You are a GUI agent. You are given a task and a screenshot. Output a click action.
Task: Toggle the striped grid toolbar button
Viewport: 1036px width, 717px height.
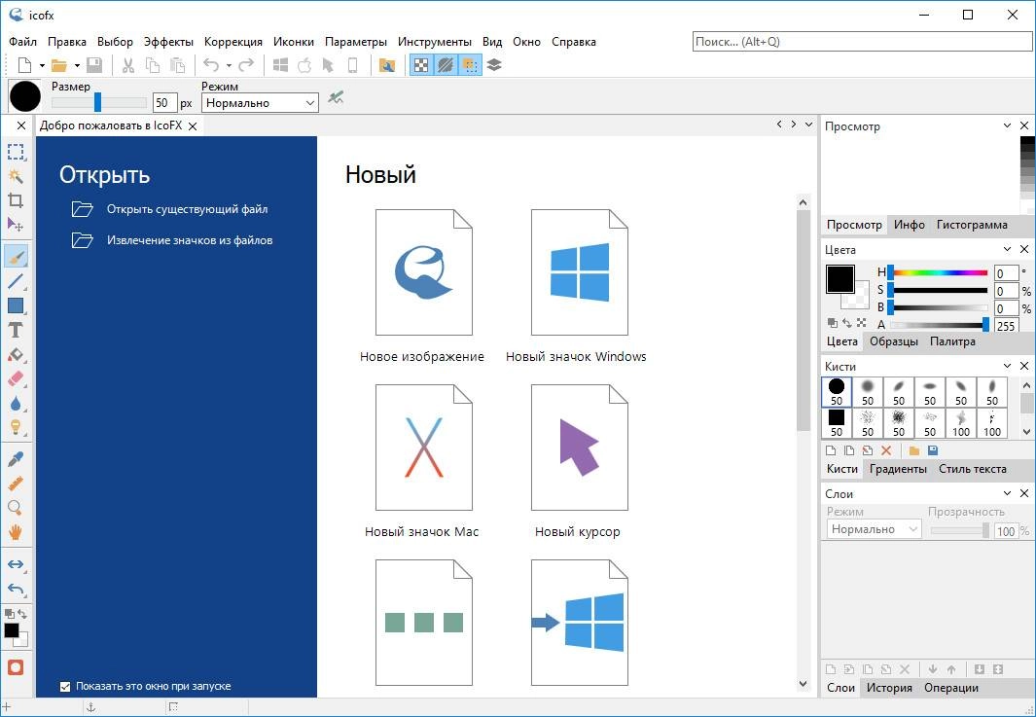click(446, 65)
